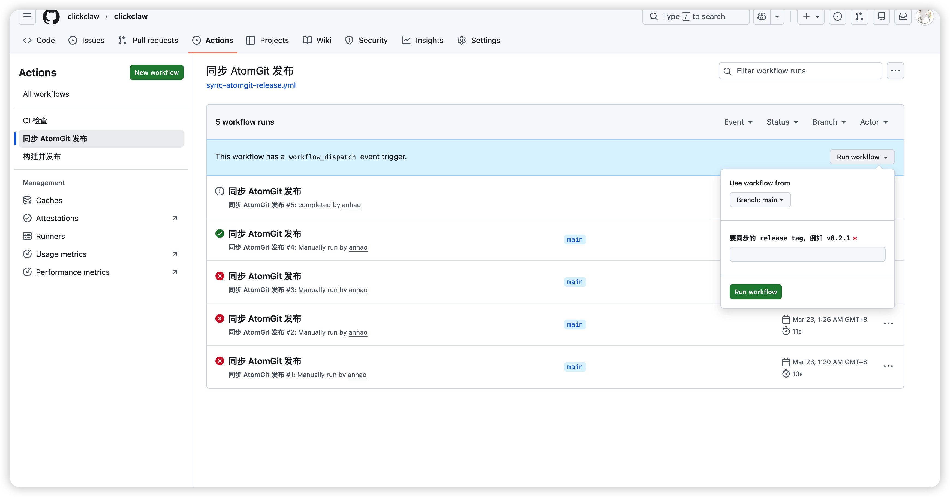Image resolution: width=950 pixels, height=497 pixels.
Task: Switch to the Projects tab
Action: pyautogui.click(x=268, y=41)
